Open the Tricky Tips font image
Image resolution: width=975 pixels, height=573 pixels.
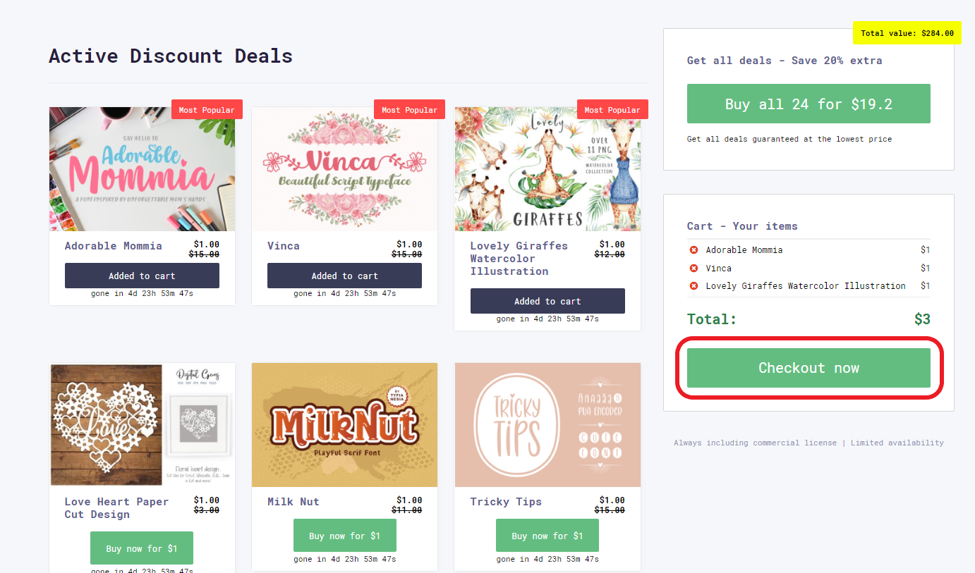click(547, 425)
